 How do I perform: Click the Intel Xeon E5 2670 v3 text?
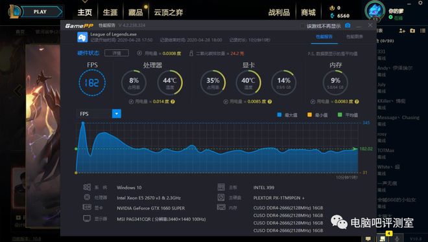(x=149, y=198)
